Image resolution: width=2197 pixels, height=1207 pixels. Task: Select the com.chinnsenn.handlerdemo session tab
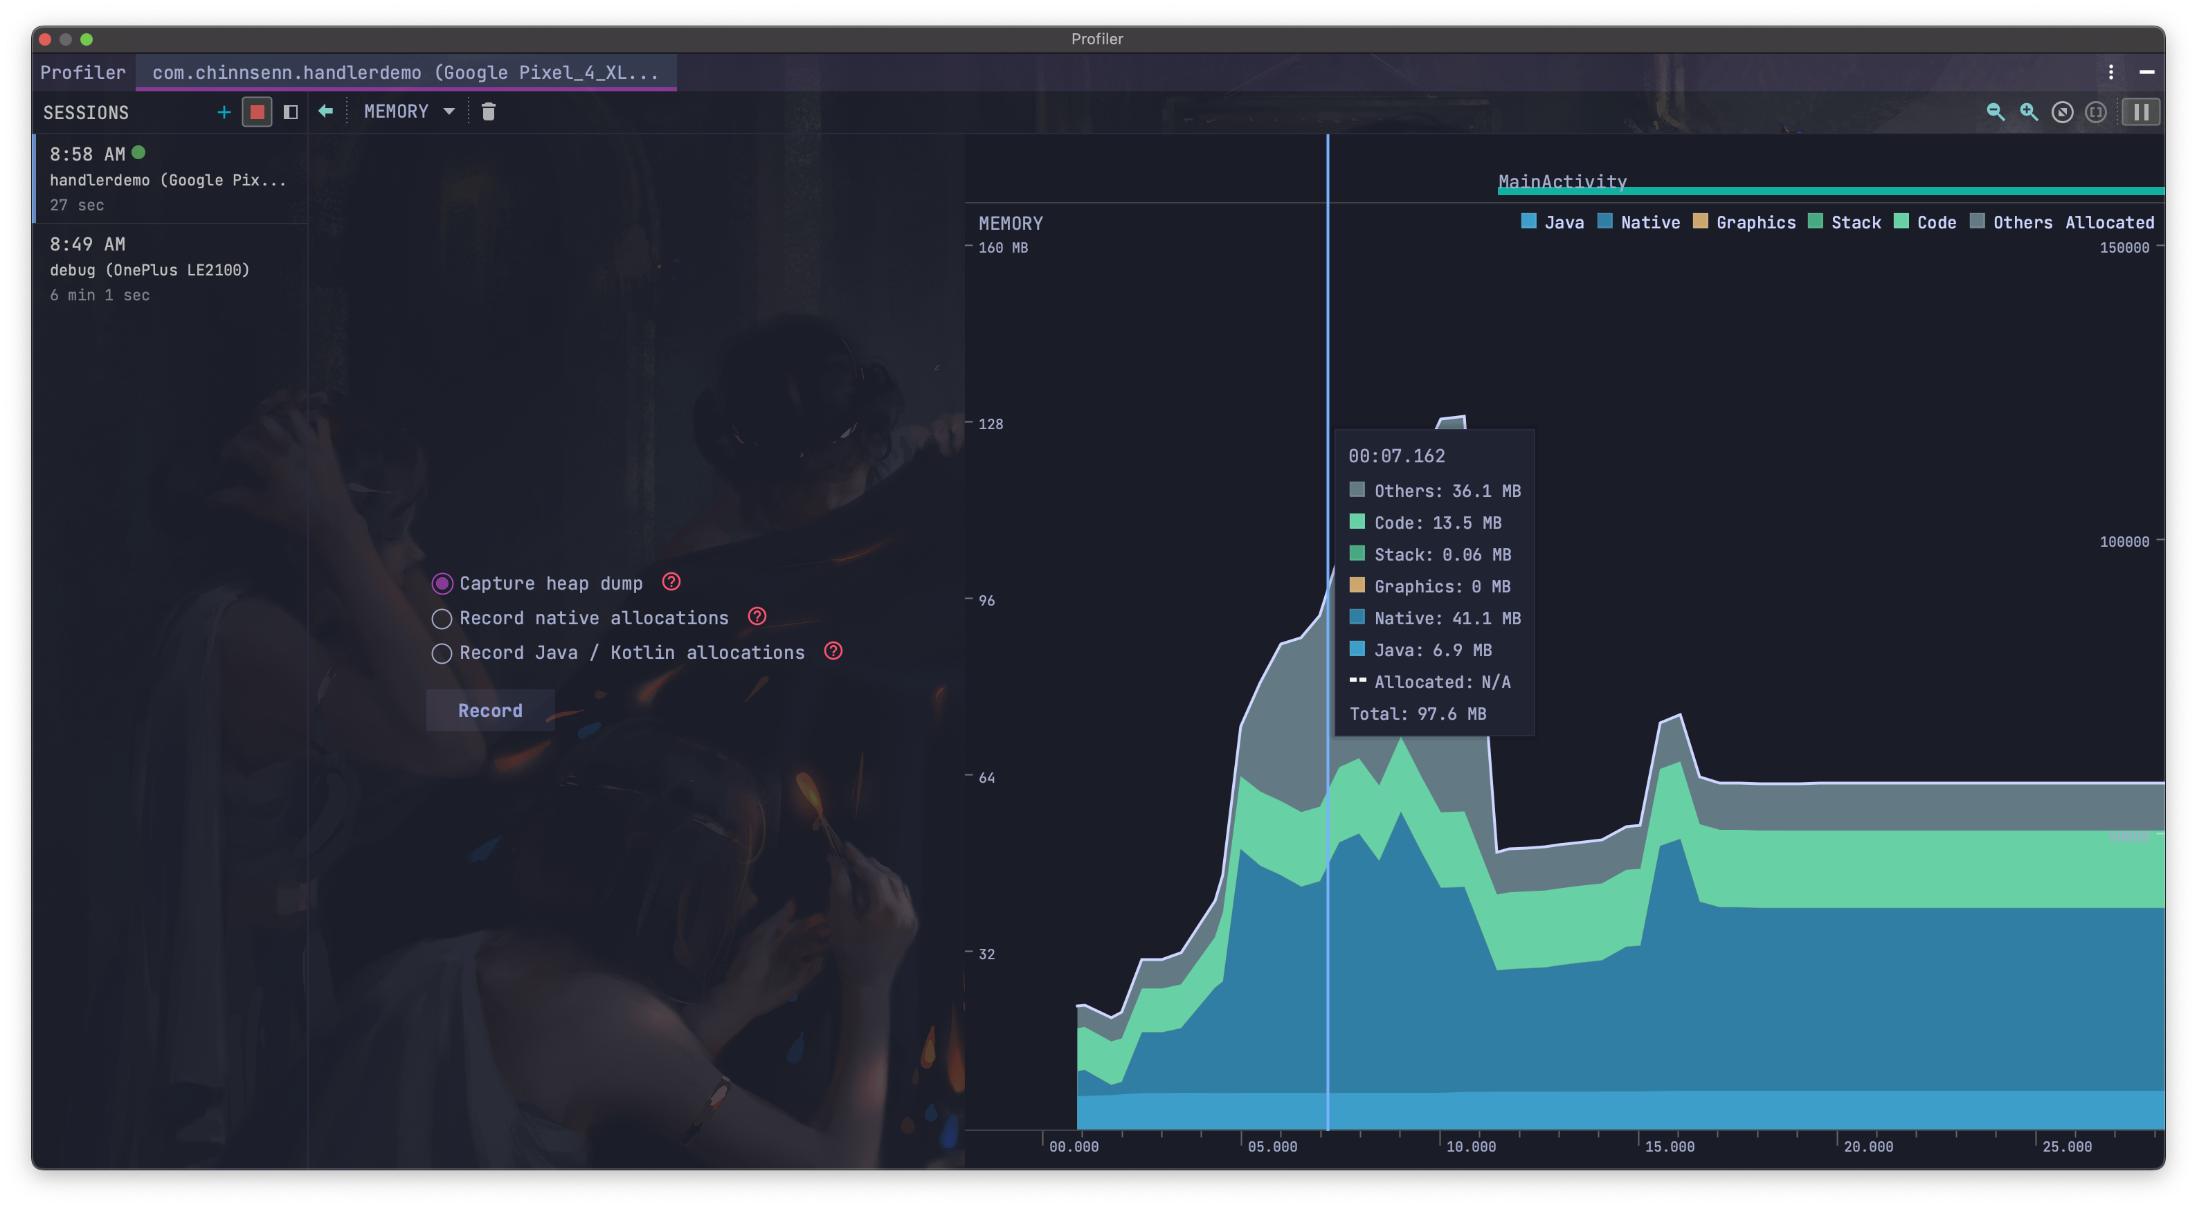pos(405,73)
